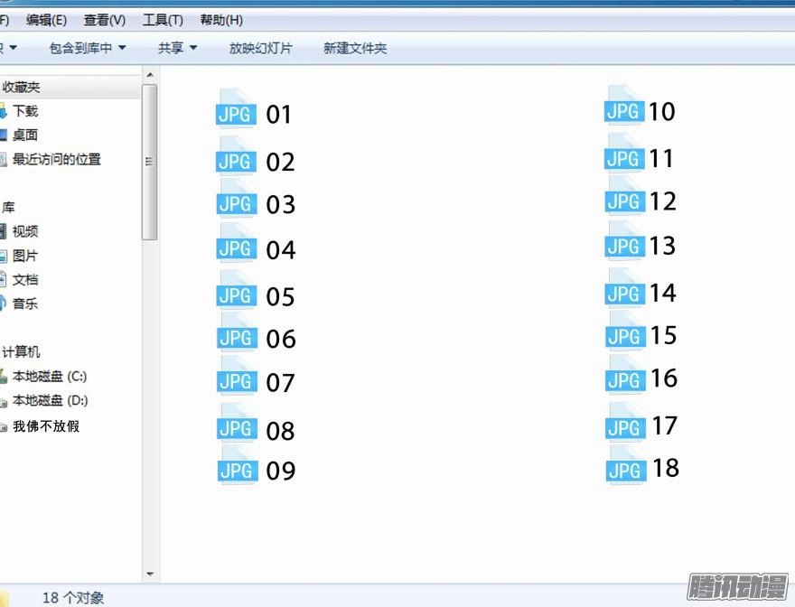Select the 我佛不放假 drive
The width and height of the screenshot is (795, 607).
click(x=45, y=425)
